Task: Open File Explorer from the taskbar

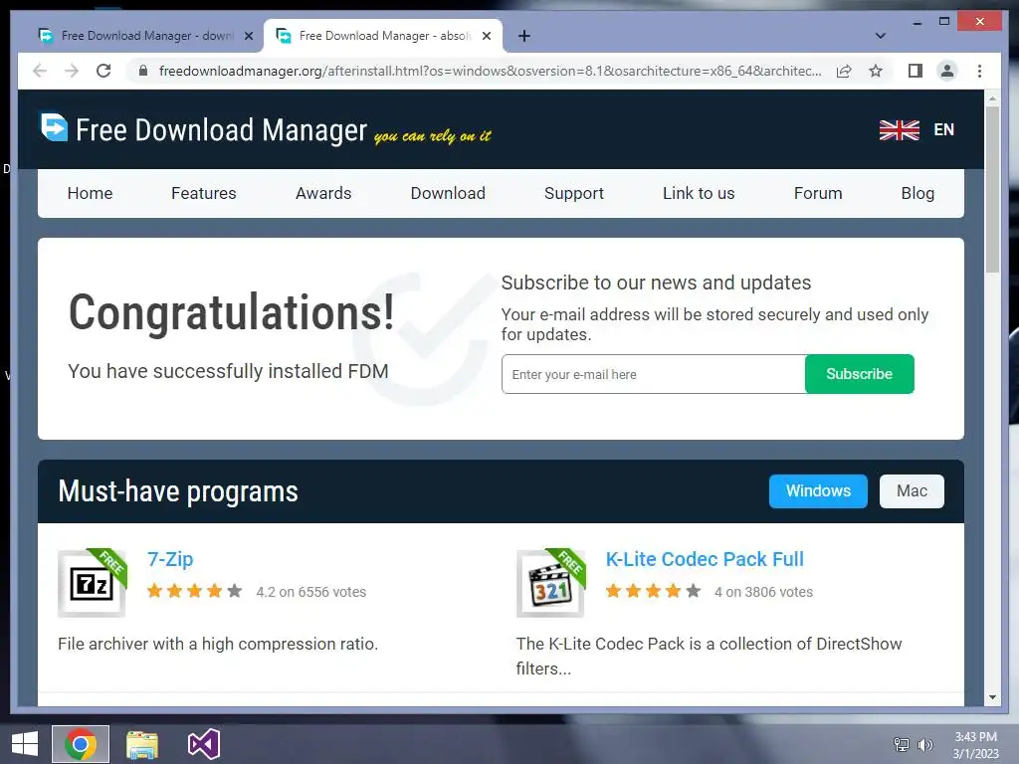Action: click(x=141, y=744)
